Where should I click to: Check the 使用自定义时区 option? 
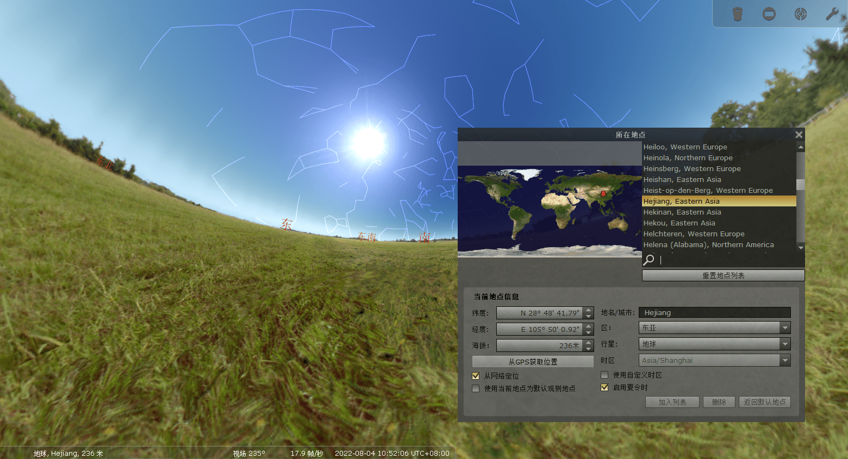point(604,374)
